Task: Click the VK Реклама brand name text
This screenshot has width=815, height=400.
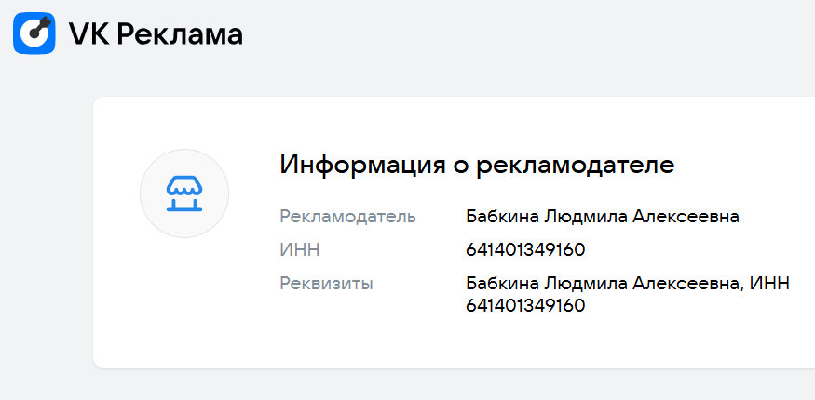Action: [x=156, y=34]
